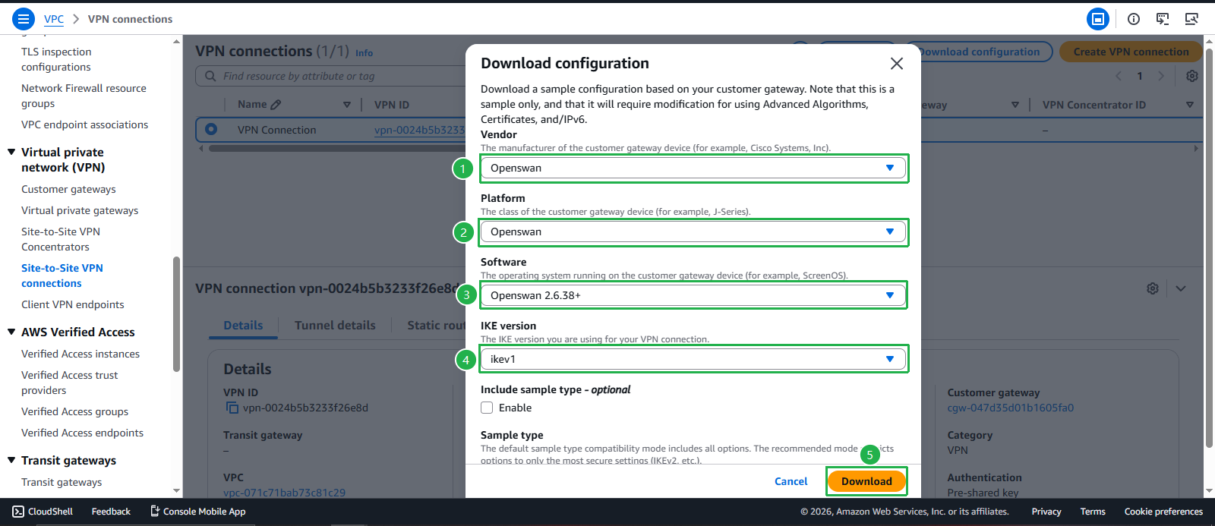Open VPC link vpc-071c71bab73c81c29

[284, 493]
